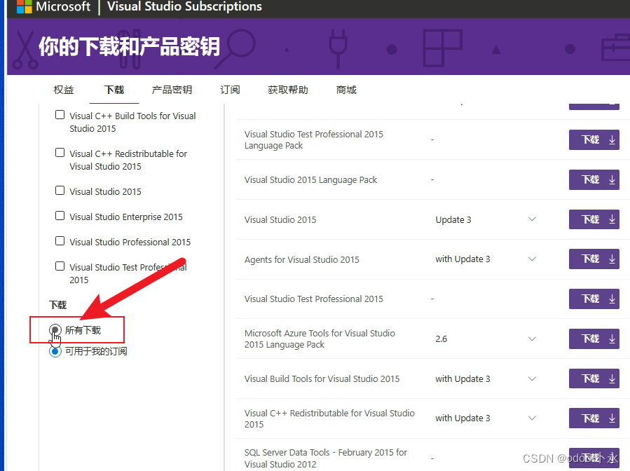This screenshot has height=471, width=630.
Task: Switch to the 权益 tab
Action: (x=64, y=90)
